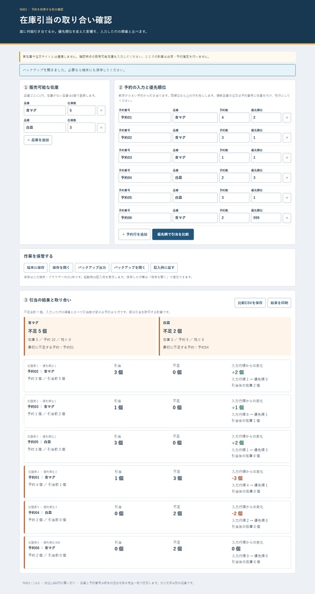Focus the 白皿 item-code field in stock
This screenshot has width=315, height=594.
coord(45,128)
